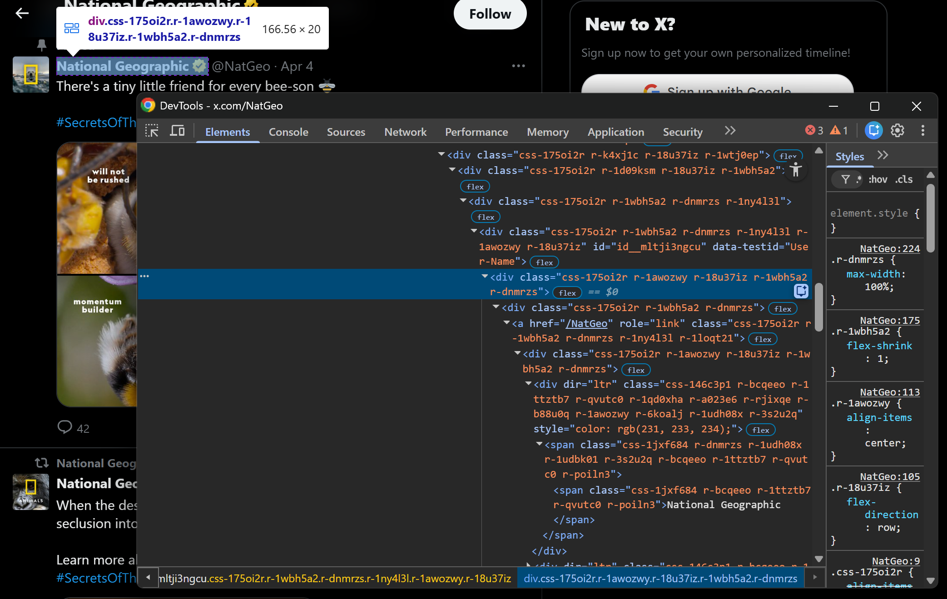This screenshot has width=947, height=599.
Task: Click the AI assistance icon in toolbar
Action: point(873,131)
